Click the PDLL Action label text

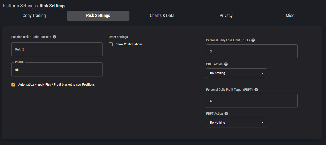[214, 64]
